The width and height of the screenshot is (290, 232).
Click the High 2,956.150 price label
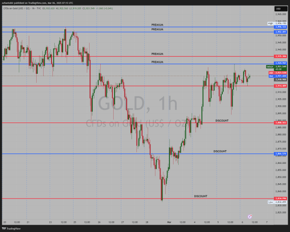click(x=277, y=23)
